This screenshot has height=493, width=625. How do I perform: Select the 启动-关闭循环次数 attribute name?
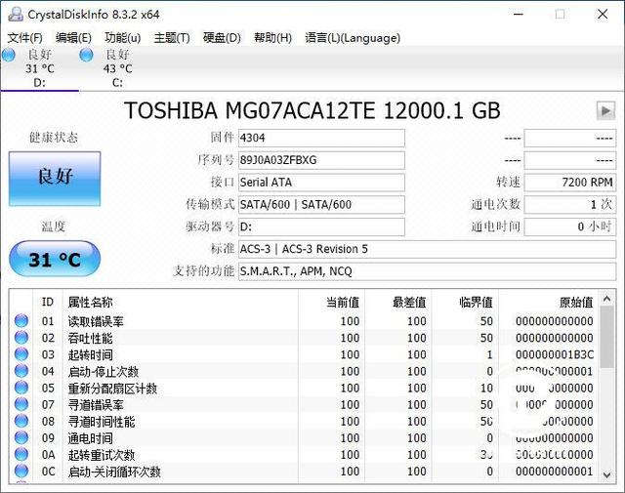point(114,472)
